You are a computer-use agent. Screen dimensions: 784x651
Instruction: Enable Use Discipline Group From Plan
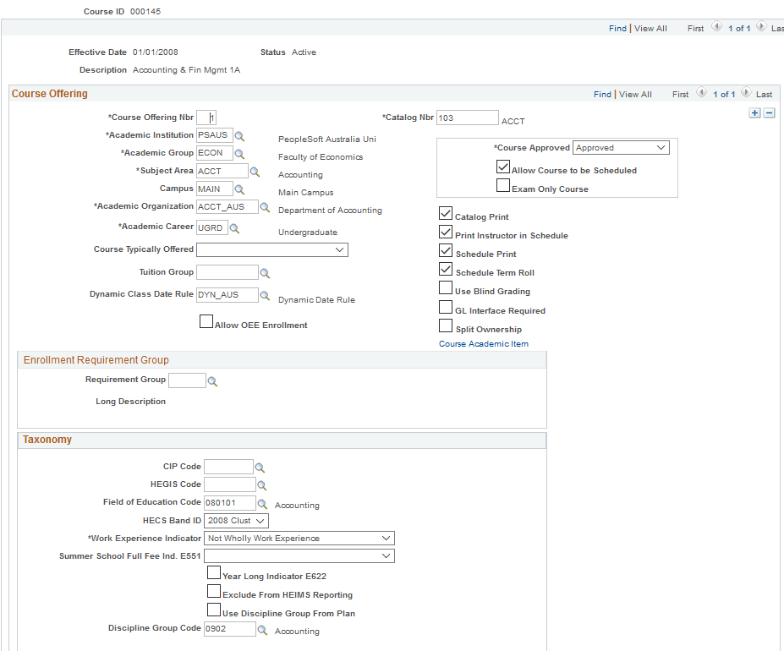coord(214,610)
